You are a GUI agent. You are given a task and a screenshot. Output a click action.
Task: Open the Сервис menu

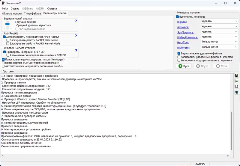coord(15,9)
